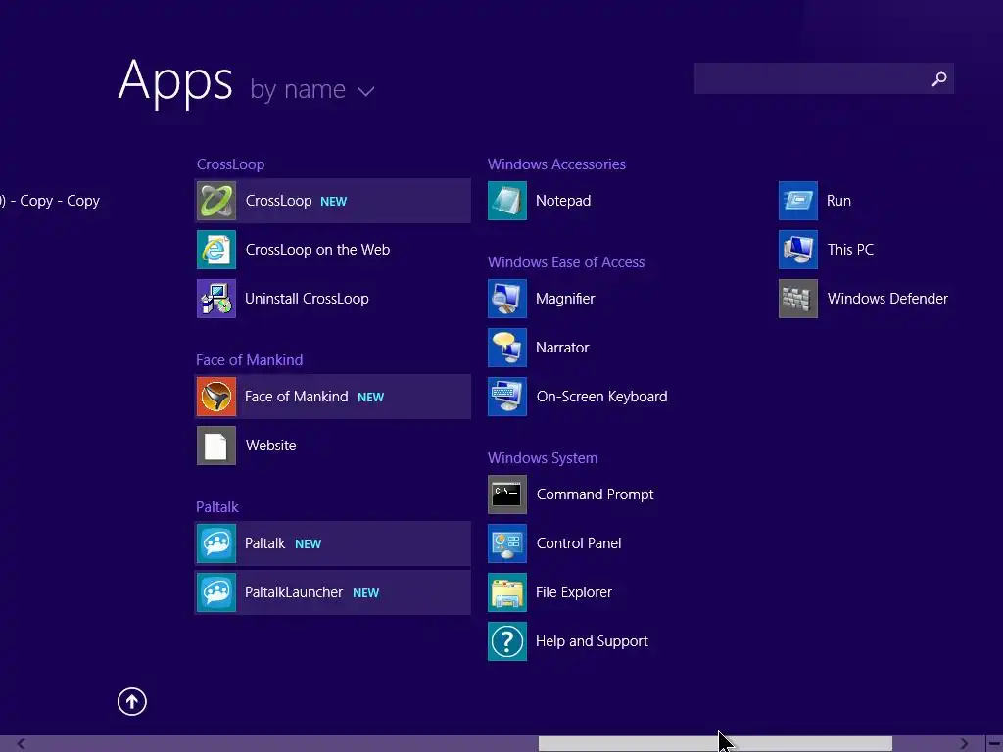This screenshot has height=752, width=1003.
Task: Click the 'Magnifier' label text
Action: (x=565, y=299)
